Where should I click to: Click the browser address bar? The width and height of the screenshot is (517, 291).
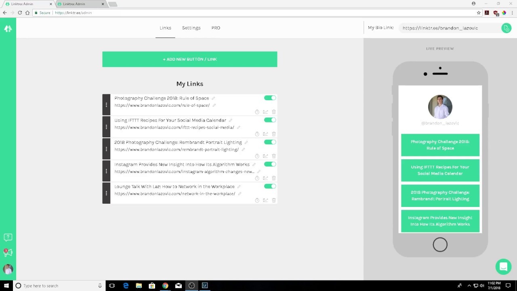(258, 13)
